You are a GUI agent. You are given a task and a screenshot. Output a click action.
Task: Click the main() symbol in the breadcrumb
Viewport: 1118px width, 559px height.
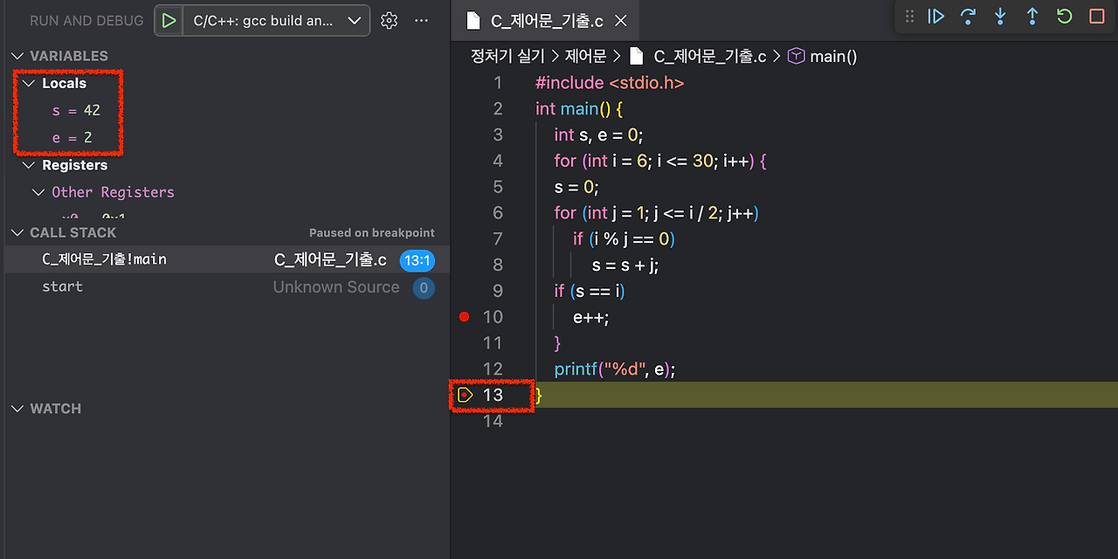click(831, 56)
